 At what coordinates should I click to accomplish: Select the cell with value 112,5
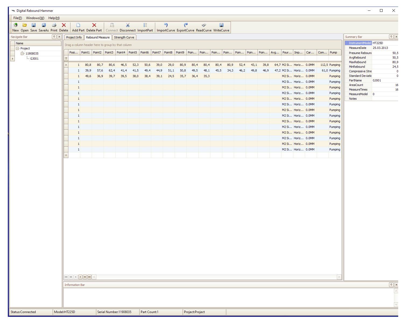323,65
